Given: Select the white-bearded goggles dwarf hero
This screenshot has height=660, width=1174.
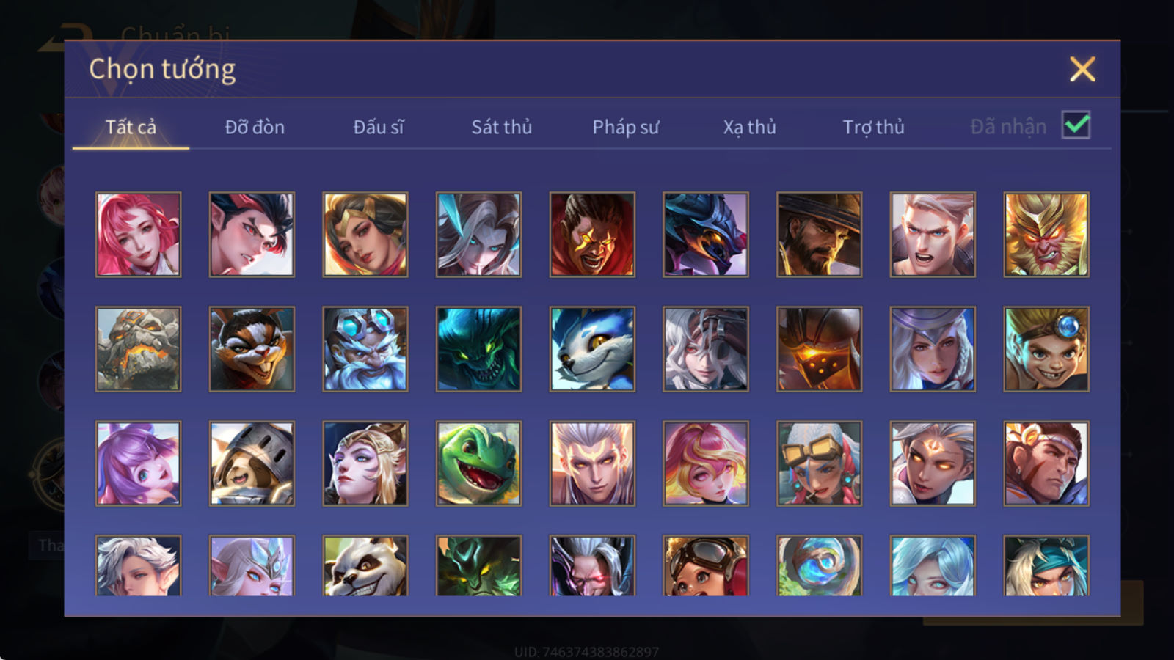Looking at the screenshot, I should click(365, 349).
